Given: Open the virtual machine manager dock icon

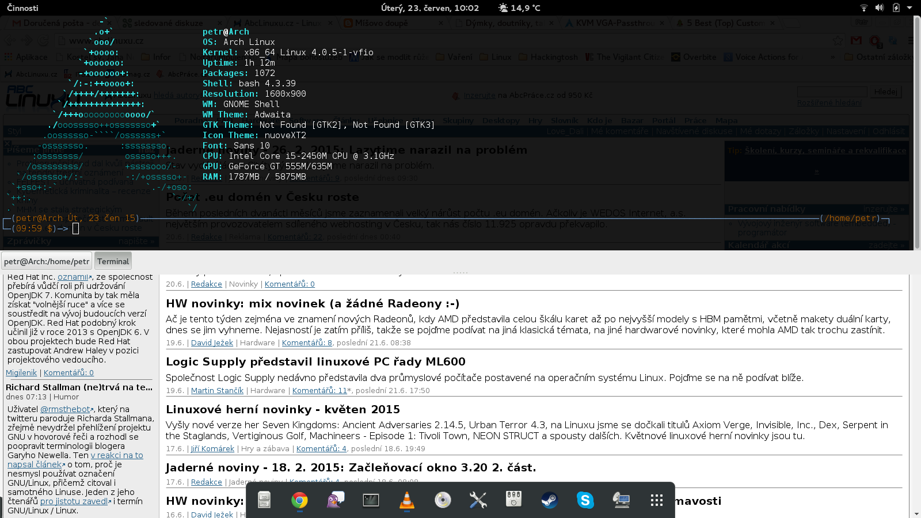Looking at the screenshot, I should [621, 500].
